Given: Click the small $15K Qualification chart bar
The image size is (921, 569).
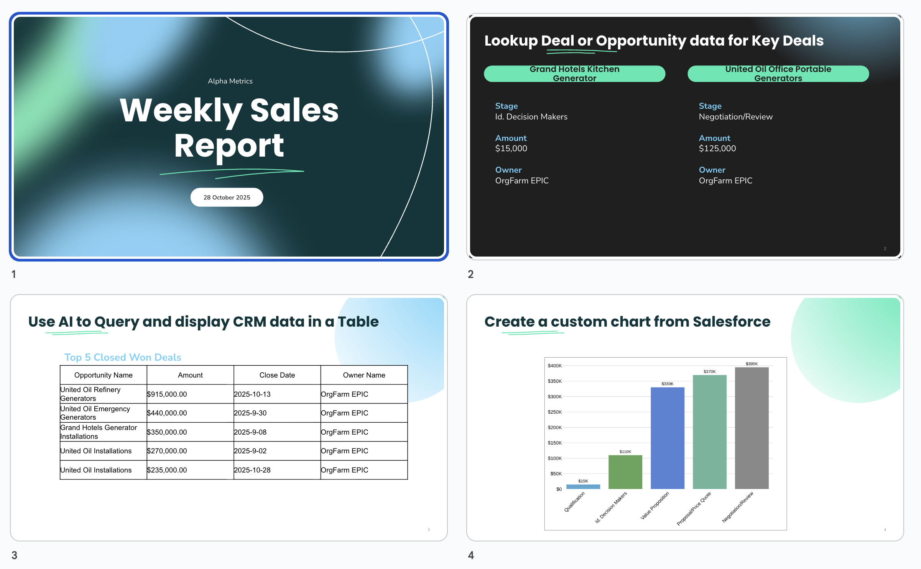Looking at the screenshot, I should tap(583, 487).
